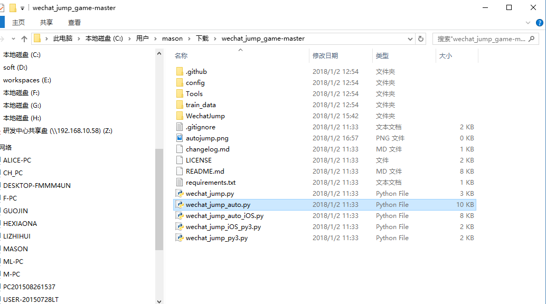Click the changelog.md file icon

[180, 149]
